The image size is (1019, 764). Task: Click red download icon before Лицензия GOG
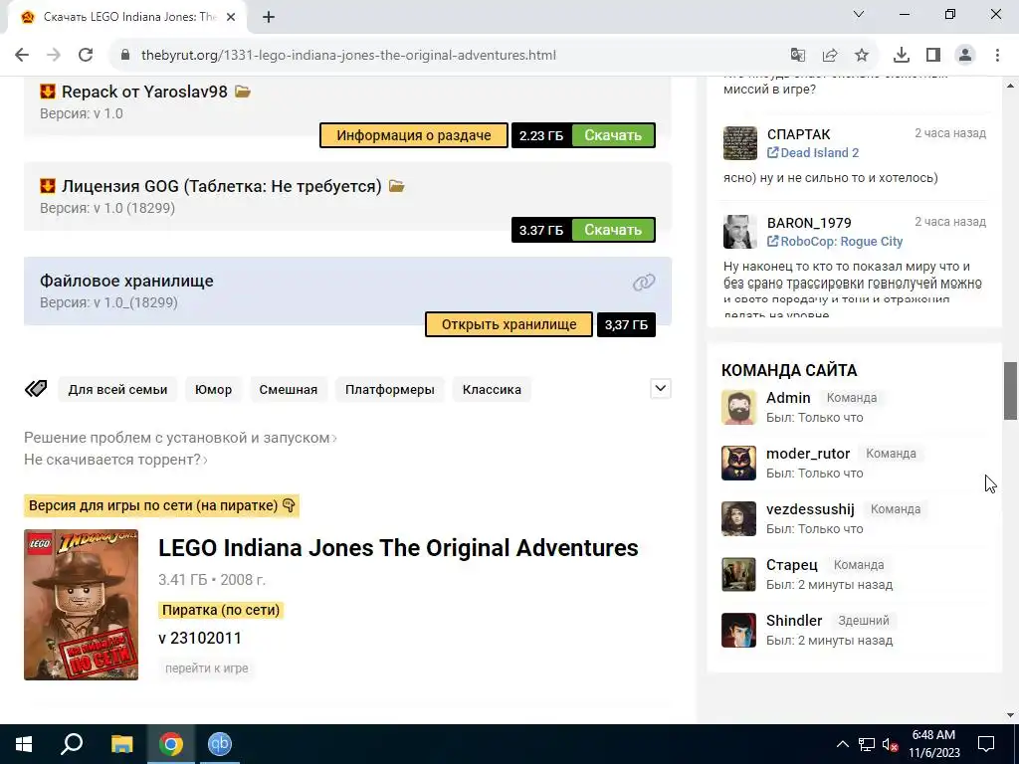click(x=48, y=186)
